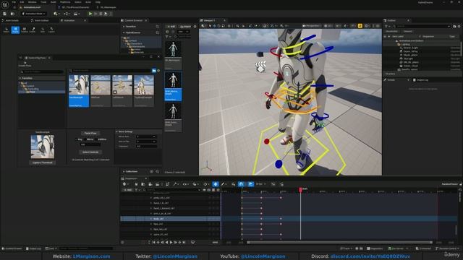This screenshot has height=260, width=463.
Task: Click the blue playback range icon in Sequencer
Action: point(250,184)
